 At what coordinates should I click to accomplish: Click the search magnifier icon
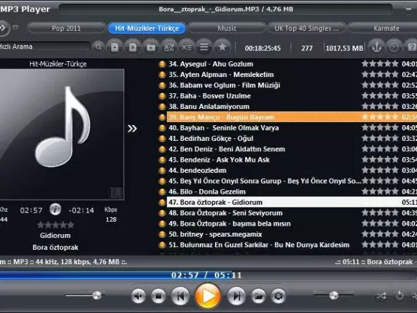pos(98,47)
